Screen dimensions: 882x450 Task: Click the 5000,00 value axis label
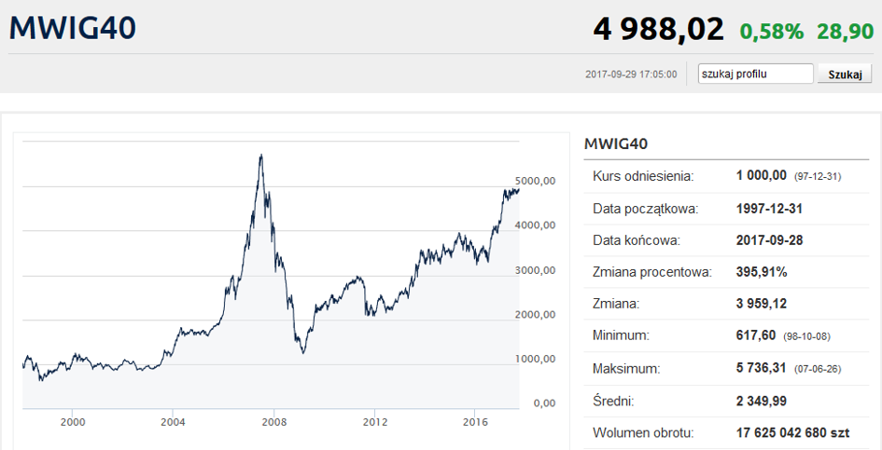pyautogui.click(x=536, y=181)
